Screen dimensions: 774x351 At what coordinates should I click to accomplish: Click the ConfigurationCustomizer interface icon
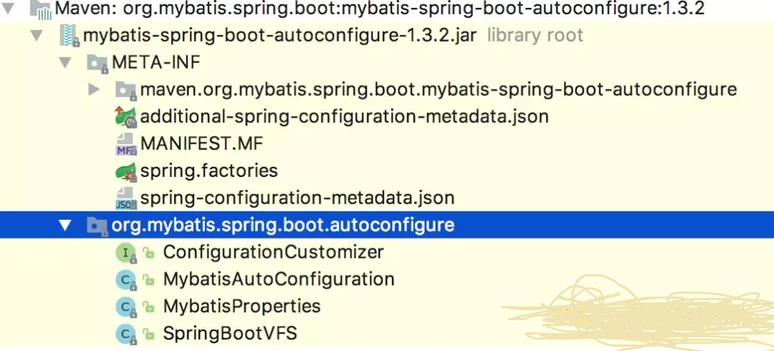pyautogui.click(x=125, y=252)
